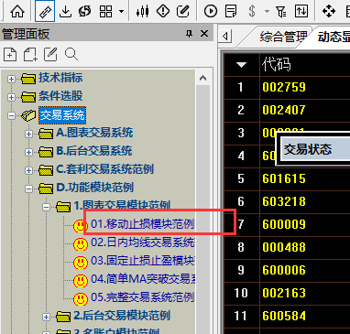Screen dimensions: 350x334
Task: Collapse D.功能模块范例 node
Action: (28, 189)
